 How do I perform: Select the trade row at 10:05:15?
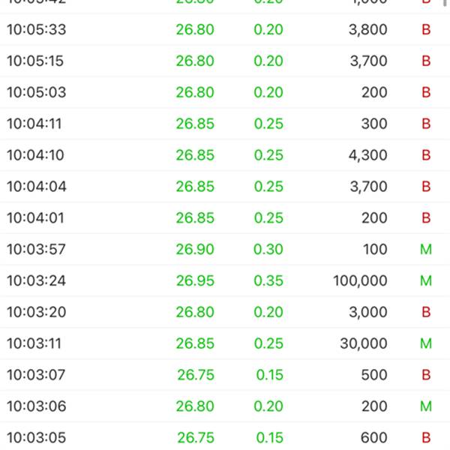coord(225,61)
